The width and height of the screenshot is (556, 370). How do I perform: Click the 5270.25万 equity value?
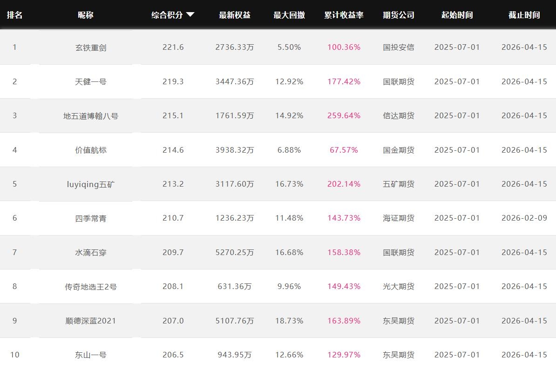pos(235,252)
